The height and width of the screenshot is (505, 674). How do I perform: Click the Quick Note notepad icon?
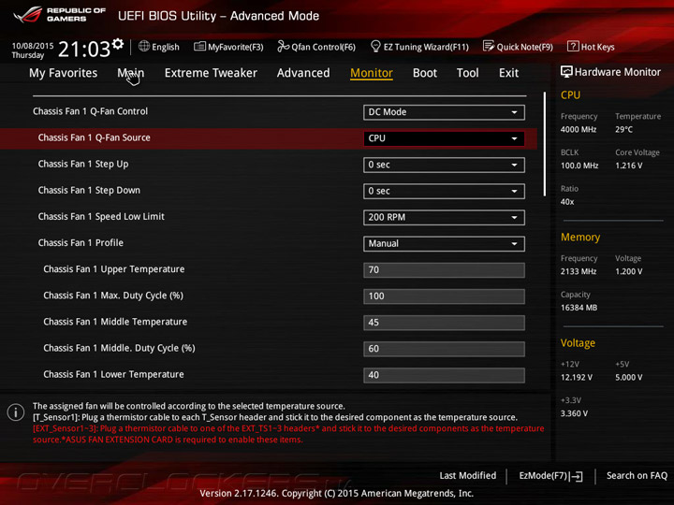pos(489,46)
